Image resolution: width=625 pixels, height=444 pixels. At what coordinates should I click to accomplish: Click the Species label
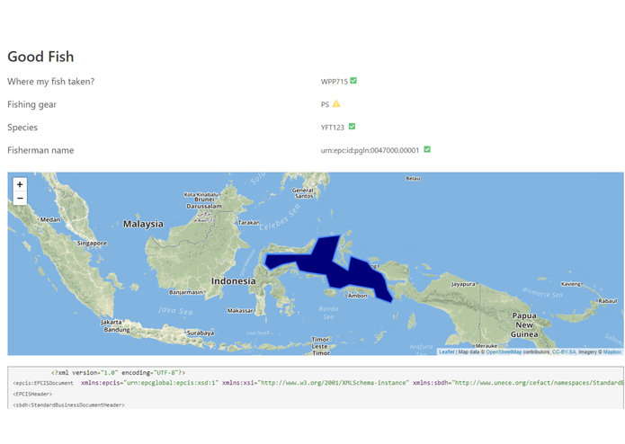pos(22,128)
